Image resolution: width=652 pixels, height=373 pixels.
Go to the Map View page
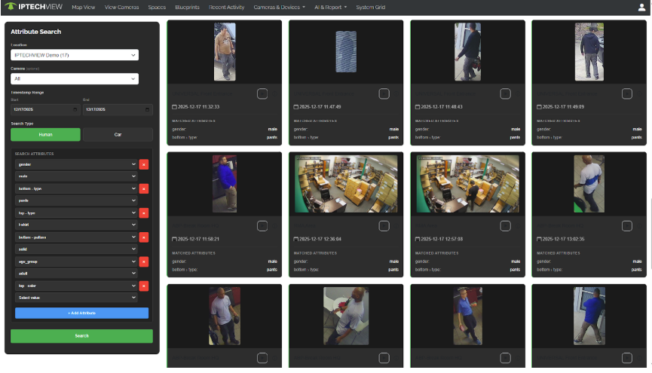(84, 7)
